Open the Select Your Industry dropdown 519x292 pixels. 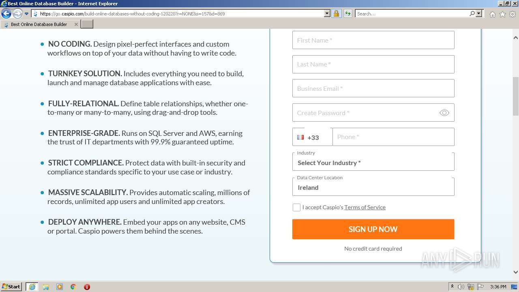click(x=373, y=162)
